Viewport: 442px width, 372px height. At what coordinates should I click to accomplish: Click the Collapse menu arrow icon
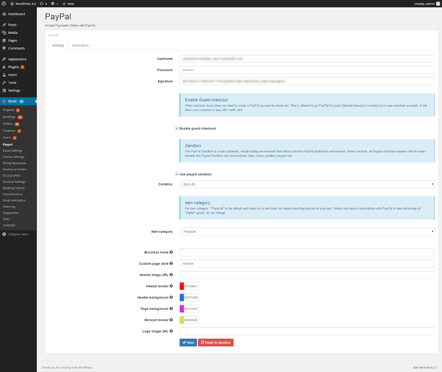point(4,234)
